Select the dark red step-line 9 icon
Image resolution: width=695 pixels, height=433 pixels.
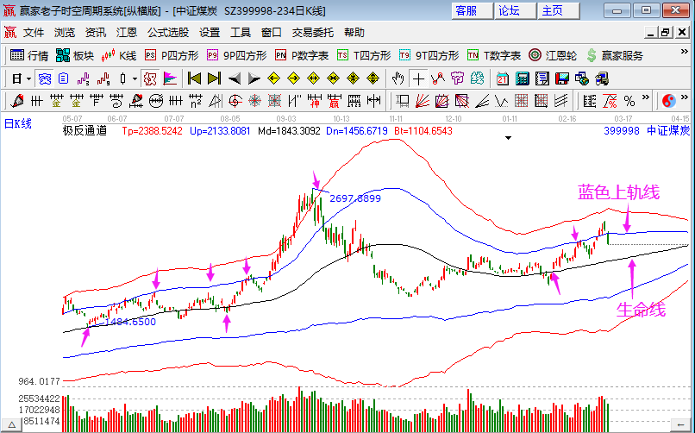pos(103,78)
